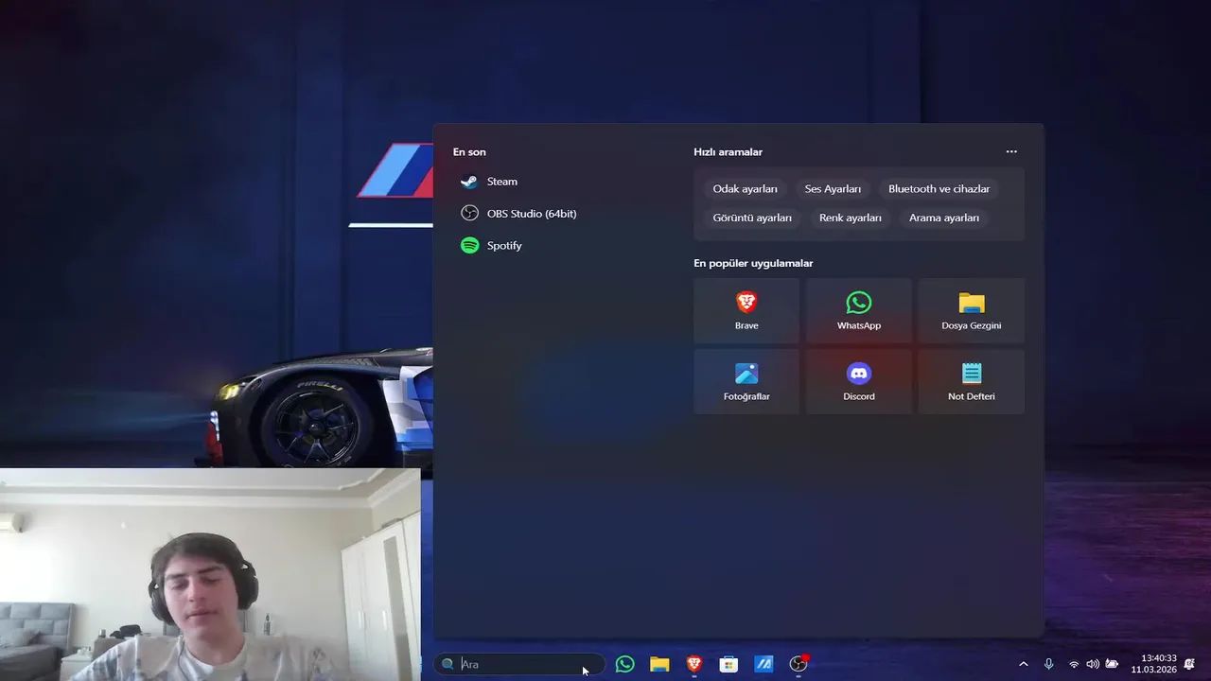
Task: Open the clock and date display
Action: [1154, 664]
